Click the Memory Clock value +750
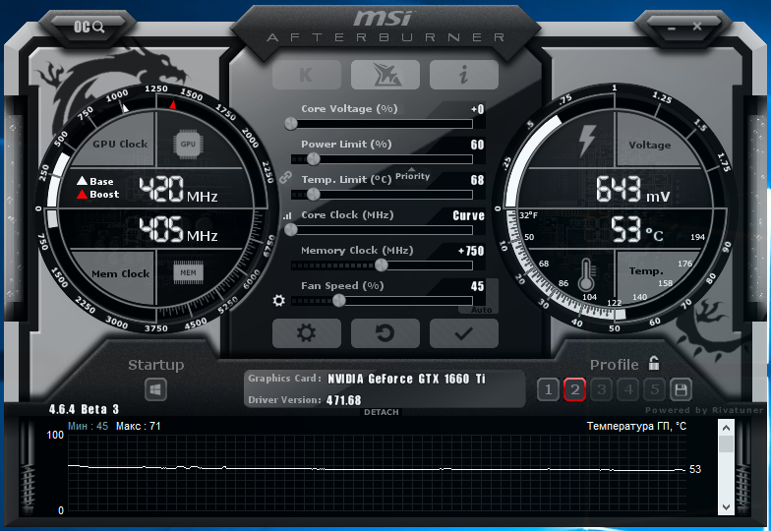This screenshot has width=771, height=531. pos(471,251)
